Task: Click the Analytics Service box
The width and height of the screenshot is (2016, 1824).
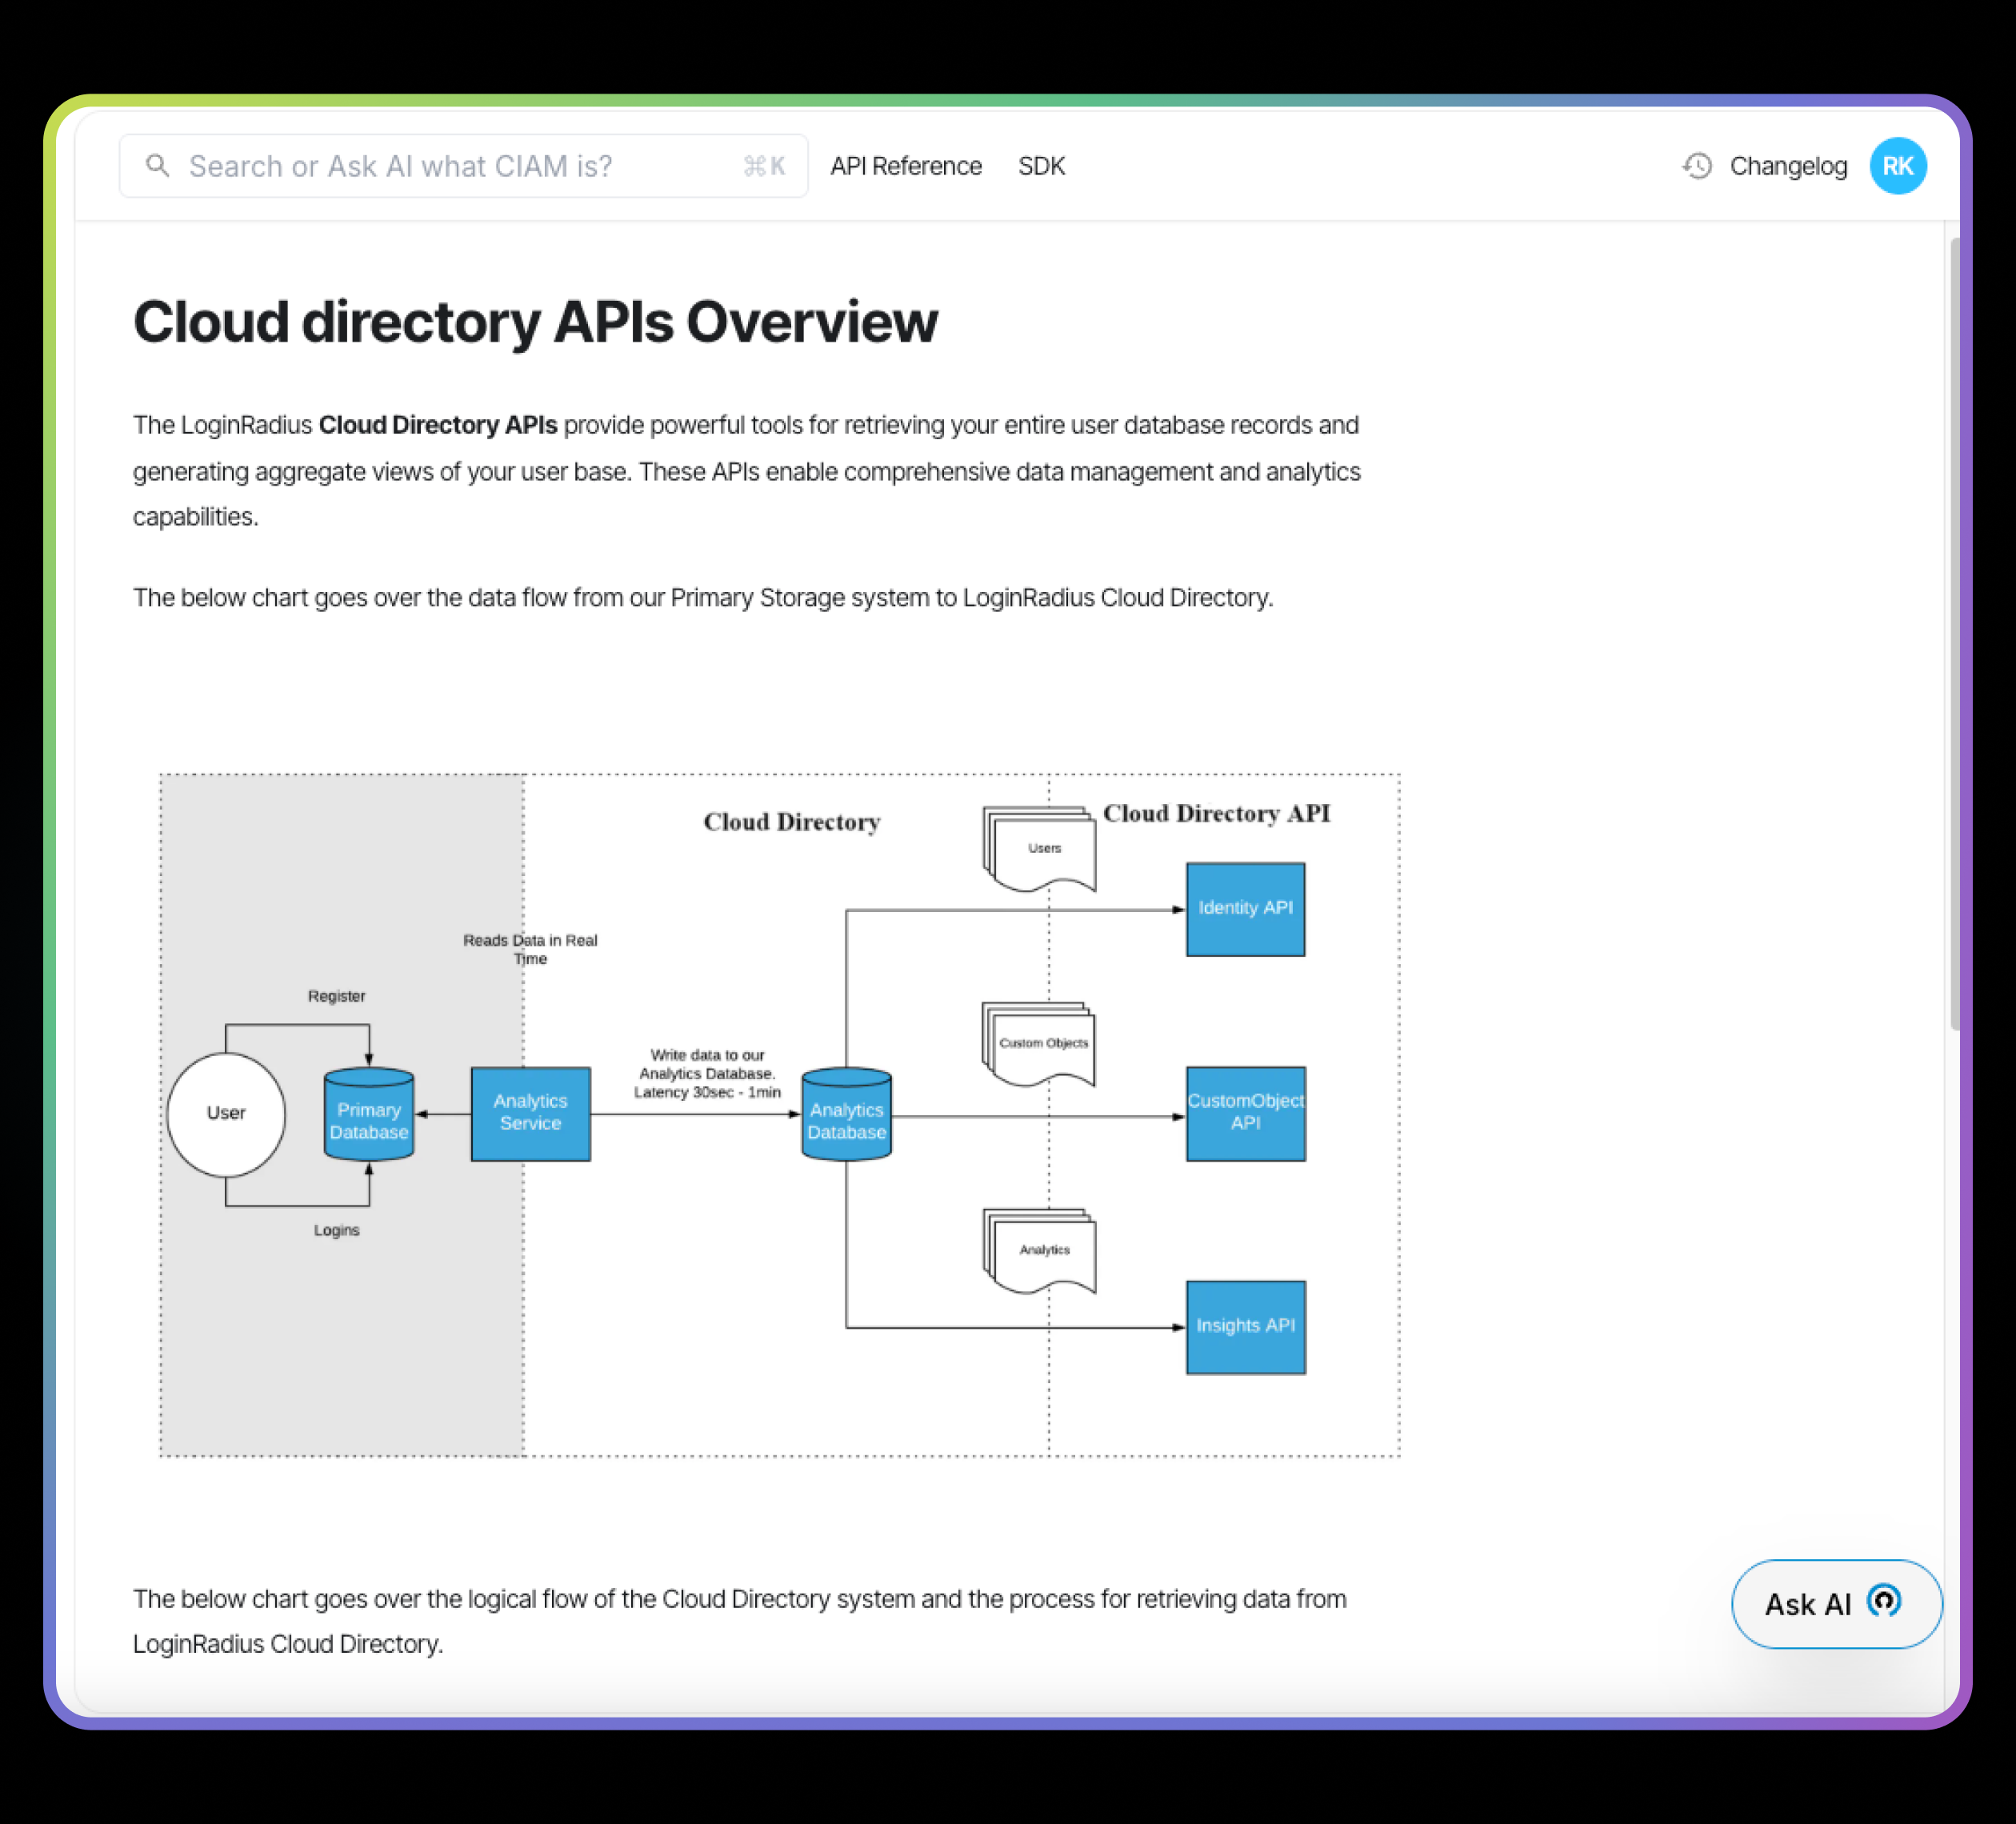Action: click(530, 1113)
